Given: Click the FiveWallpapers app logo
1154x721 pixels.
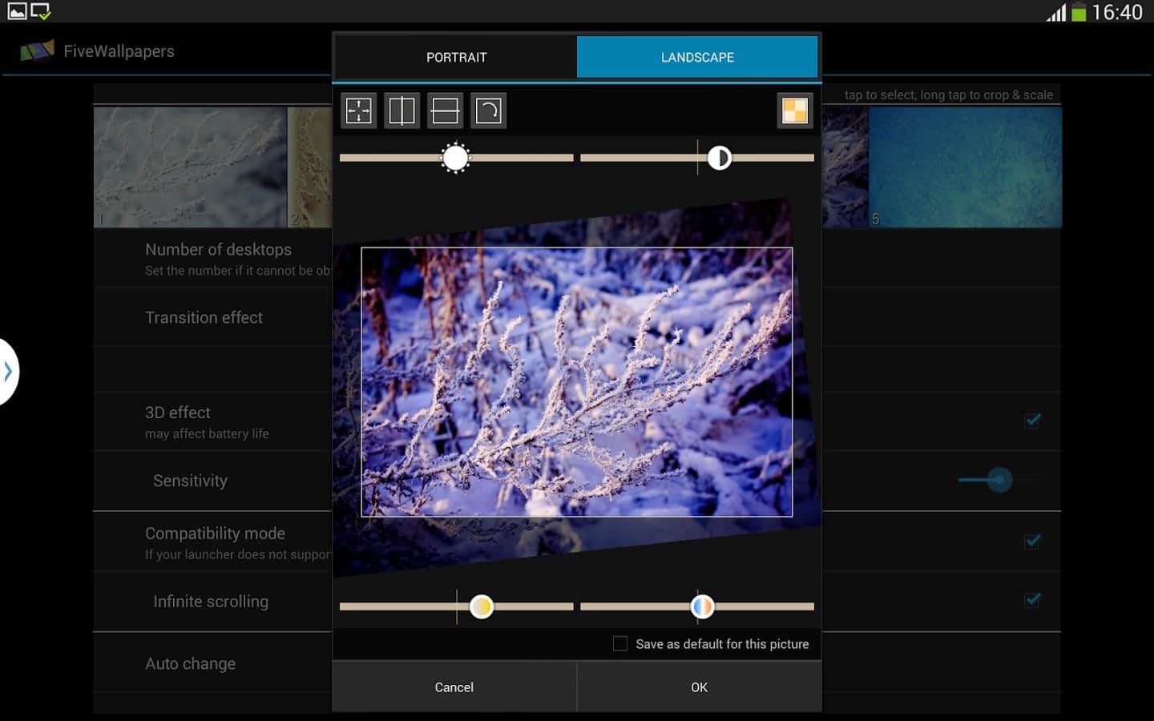Looking at the screenshot, I should click(37, 51).
